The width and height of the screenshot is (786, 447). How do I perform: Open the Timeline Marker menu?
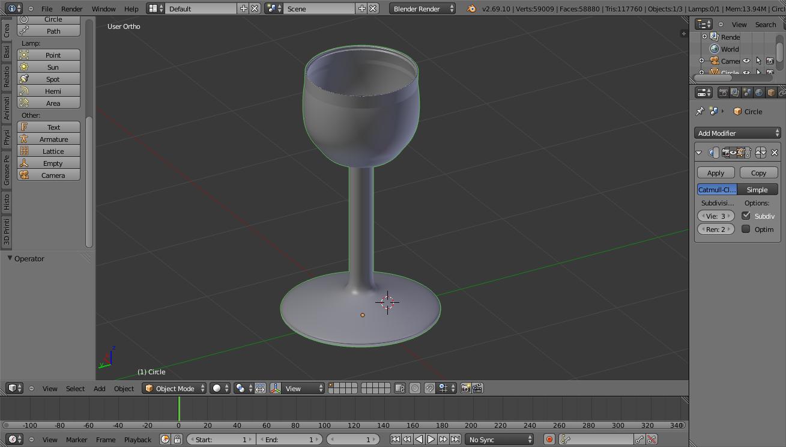tap(76, 440)
